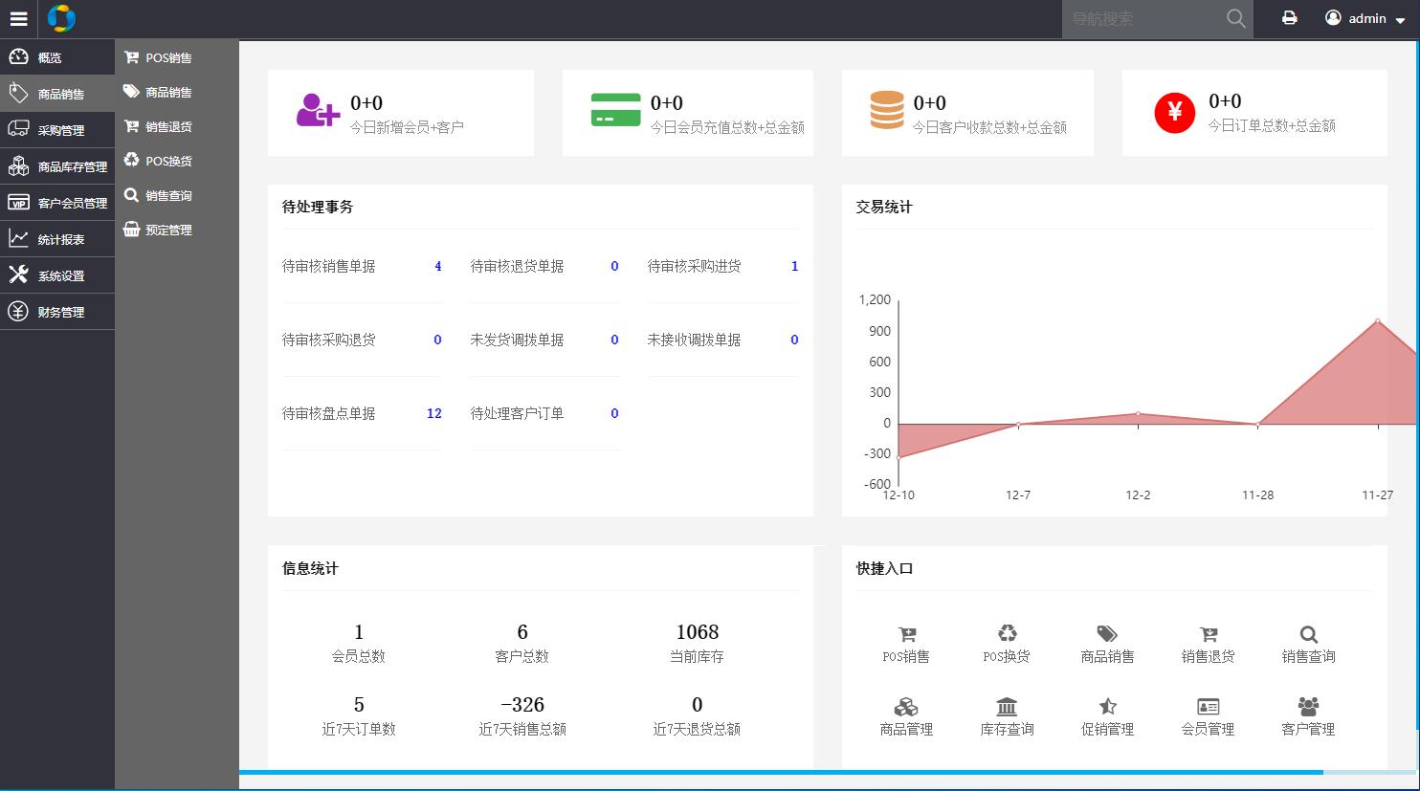Image resolution: width=1420 pixels, height=791 pixels.
Task: Open 财务管理 sidebar menu
Action: pos(57,312)
